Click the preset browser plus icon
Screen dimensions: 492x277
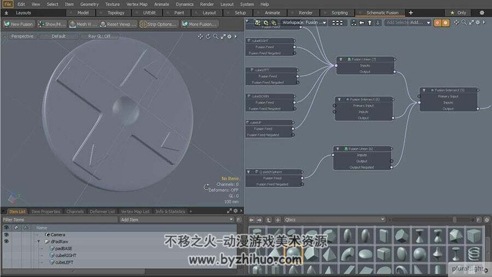[278, 220]
